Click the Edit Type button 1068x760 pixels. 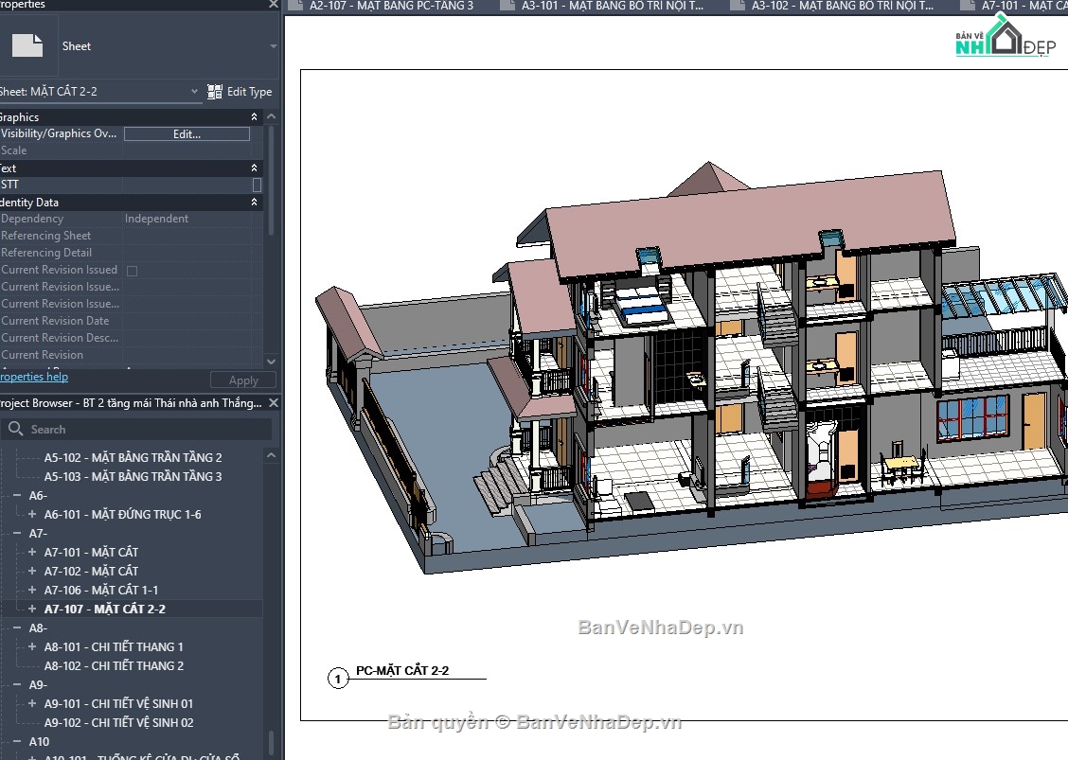[240, 92]
